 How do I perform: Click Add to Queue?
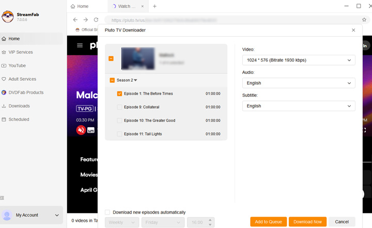[268, 222]
